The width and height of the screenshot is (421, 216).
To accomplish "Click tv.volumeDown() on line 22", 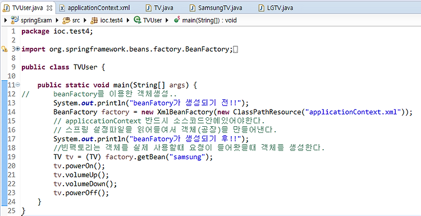I will pyautogui.click(x=85, y=184).
